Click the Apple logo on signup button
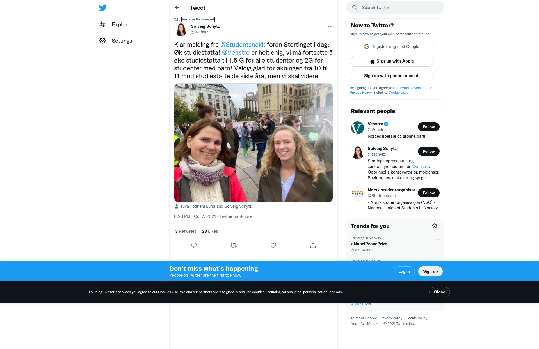The width and height of the screenshot is (539, 349). point(372,61)
